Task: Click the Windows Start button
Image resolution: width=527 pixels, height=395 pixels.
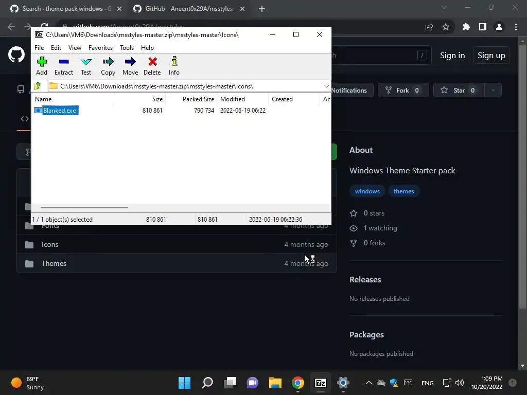Action: pyautogui.click(x=185, y=383)
